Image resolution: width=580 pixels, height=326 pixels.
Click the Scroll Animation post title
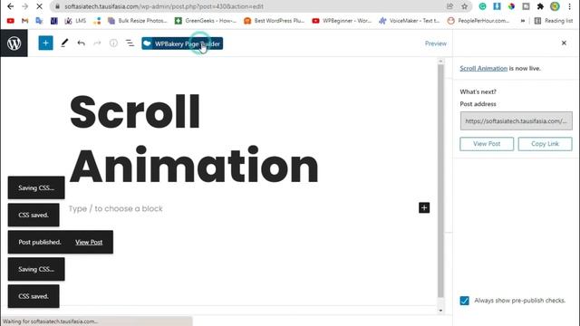tap(193, 139)
